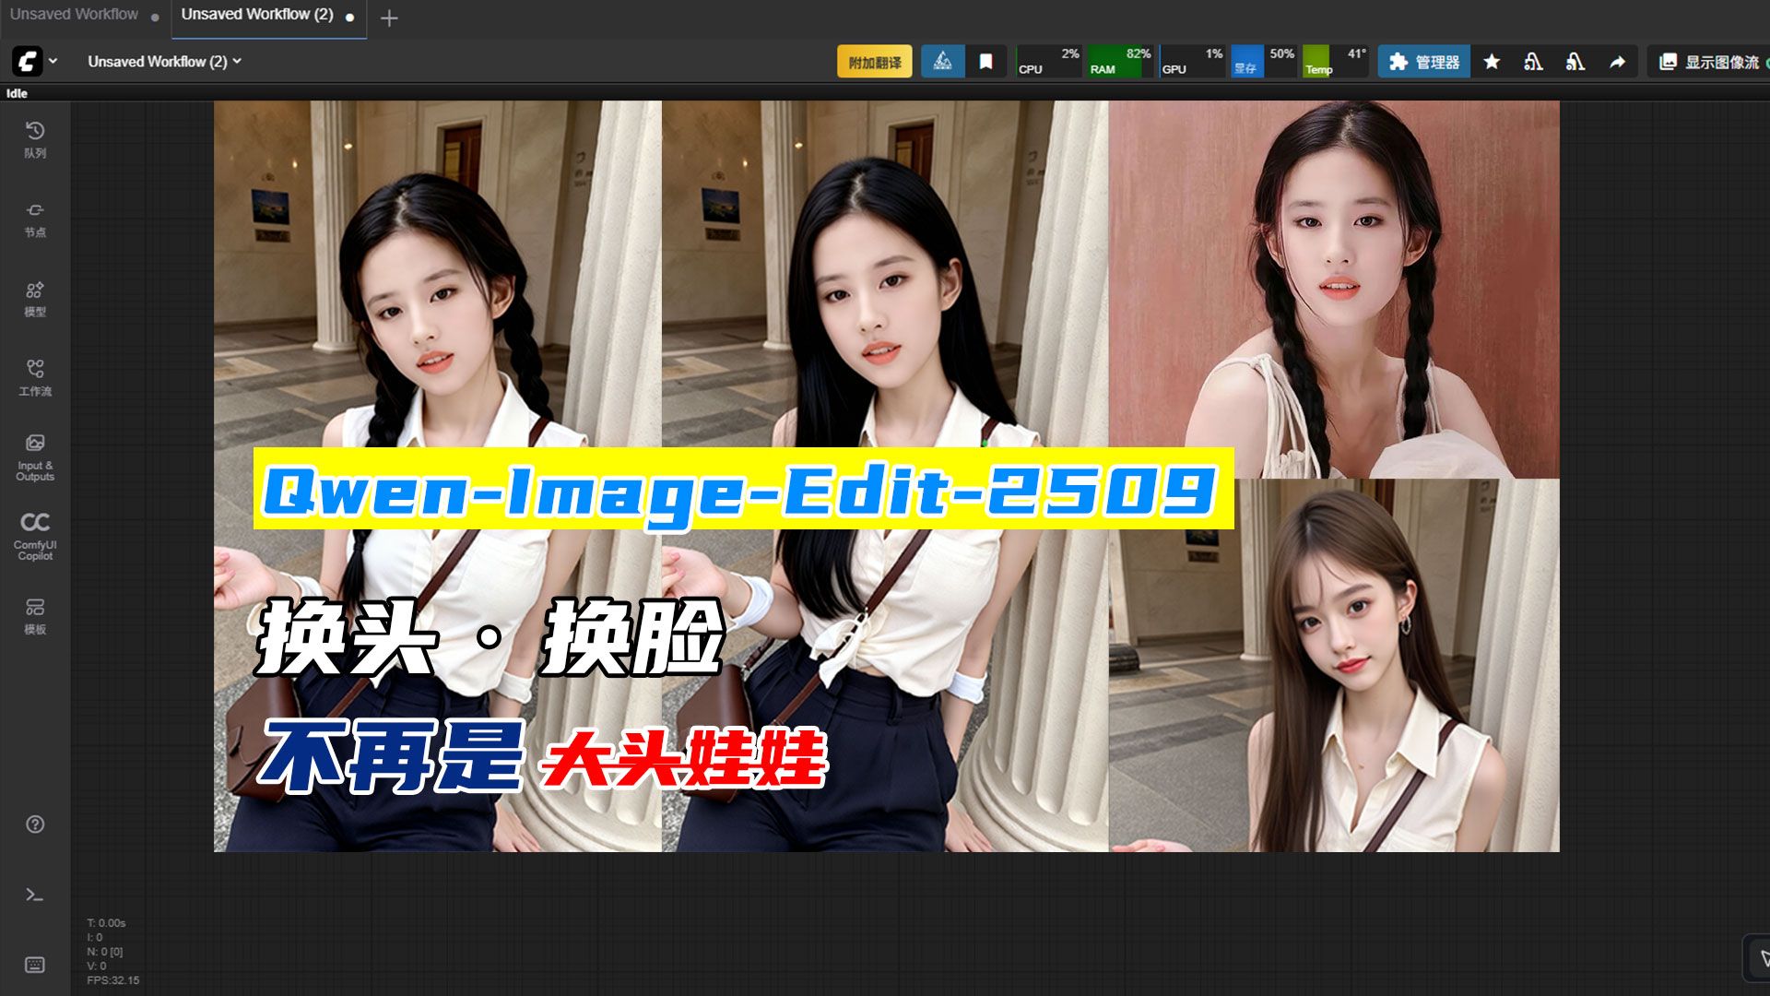Open the Input & Outputs panel

(35, 456)
